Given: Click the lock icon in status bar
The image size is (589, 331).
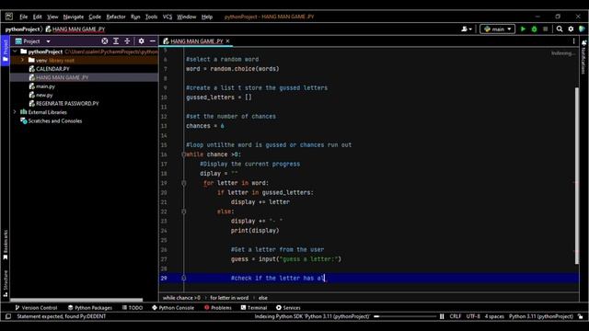Looking at the screenshot, I should click(581, 316).
